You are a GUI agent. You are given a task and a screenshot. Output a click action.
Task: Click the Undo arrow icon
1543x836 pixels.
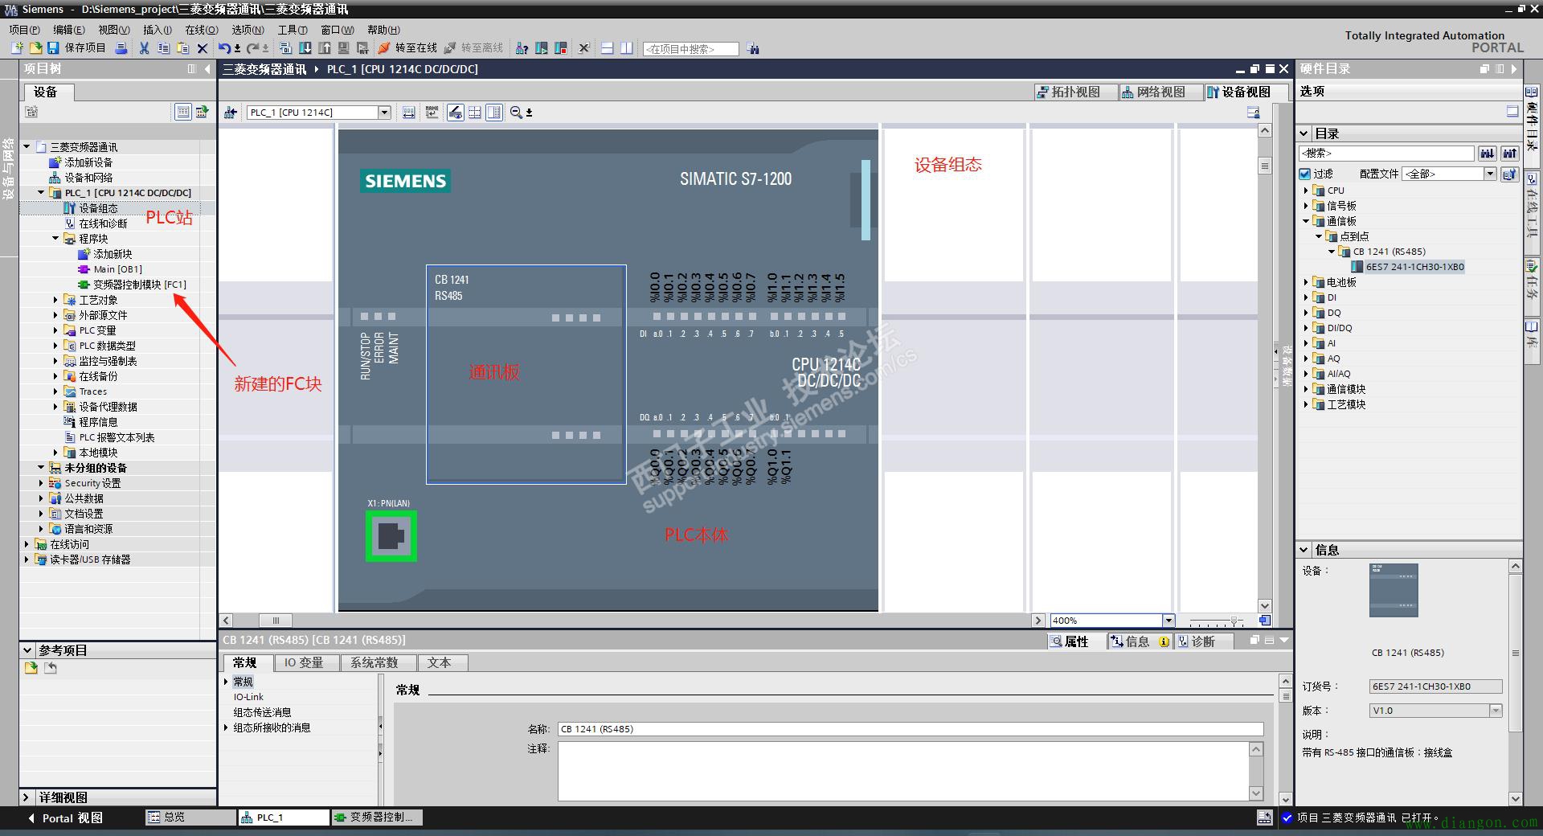click(224, 48)
